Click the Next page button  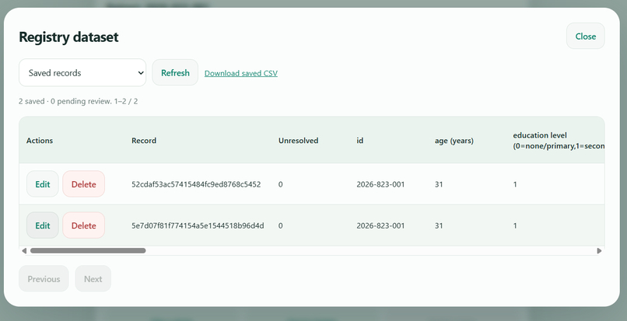tap(93, 278)
